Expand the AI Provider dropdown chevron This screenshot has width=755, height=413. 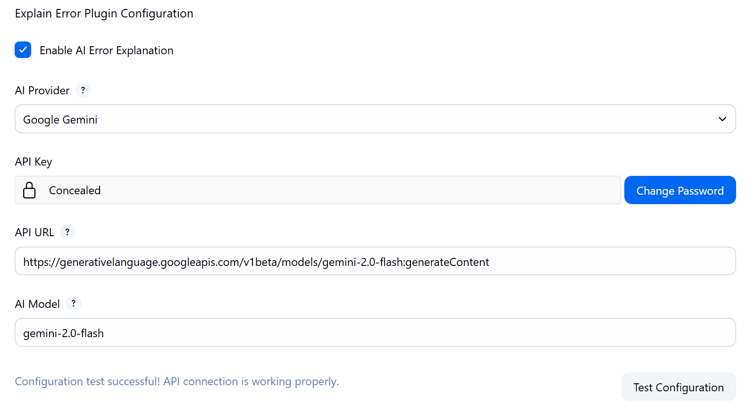722,119
